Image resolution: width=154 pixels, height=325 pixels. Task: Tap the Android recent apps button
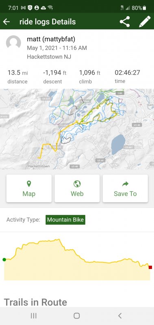coord(34,316)
